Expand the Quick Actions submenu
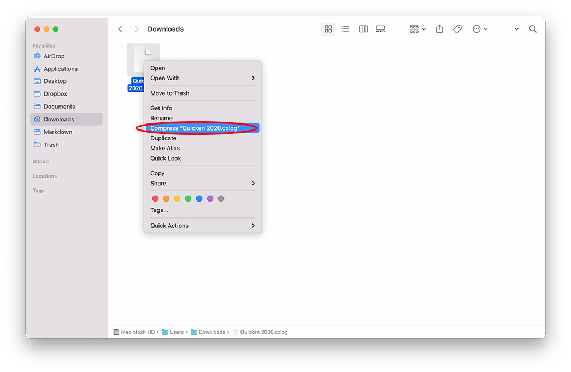 202,226
